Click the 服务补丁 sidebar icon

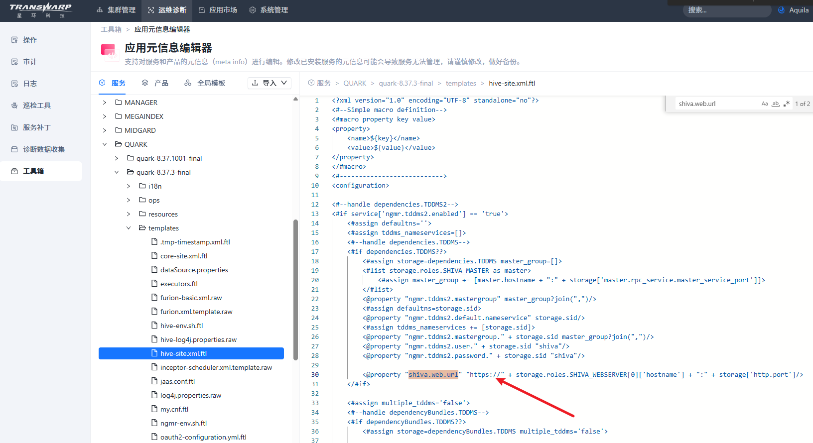[14, 127]
